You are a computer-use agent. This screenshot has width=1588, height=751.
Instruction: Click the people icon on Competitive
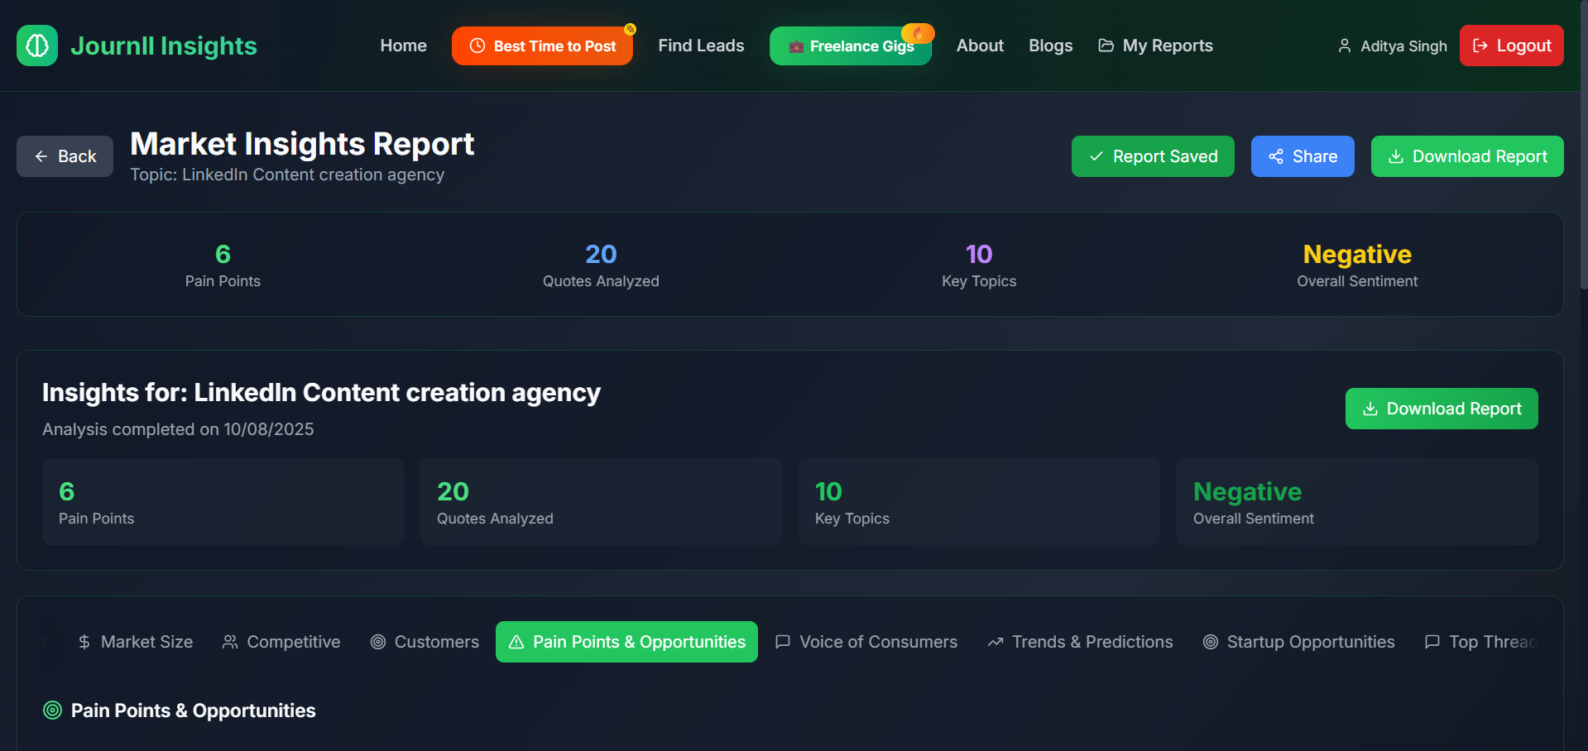(x=230, y=642)
